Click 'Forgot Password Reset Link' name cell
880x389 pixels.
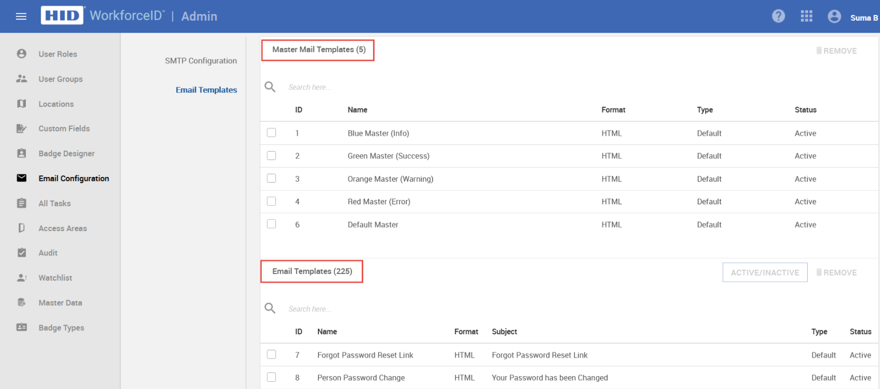click(x=365, y=355)
